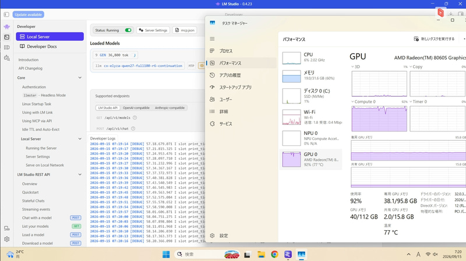Click the info icon beside /api/v1/models
The width and height of the screenshot is (466, 261).
coord(135,117)
